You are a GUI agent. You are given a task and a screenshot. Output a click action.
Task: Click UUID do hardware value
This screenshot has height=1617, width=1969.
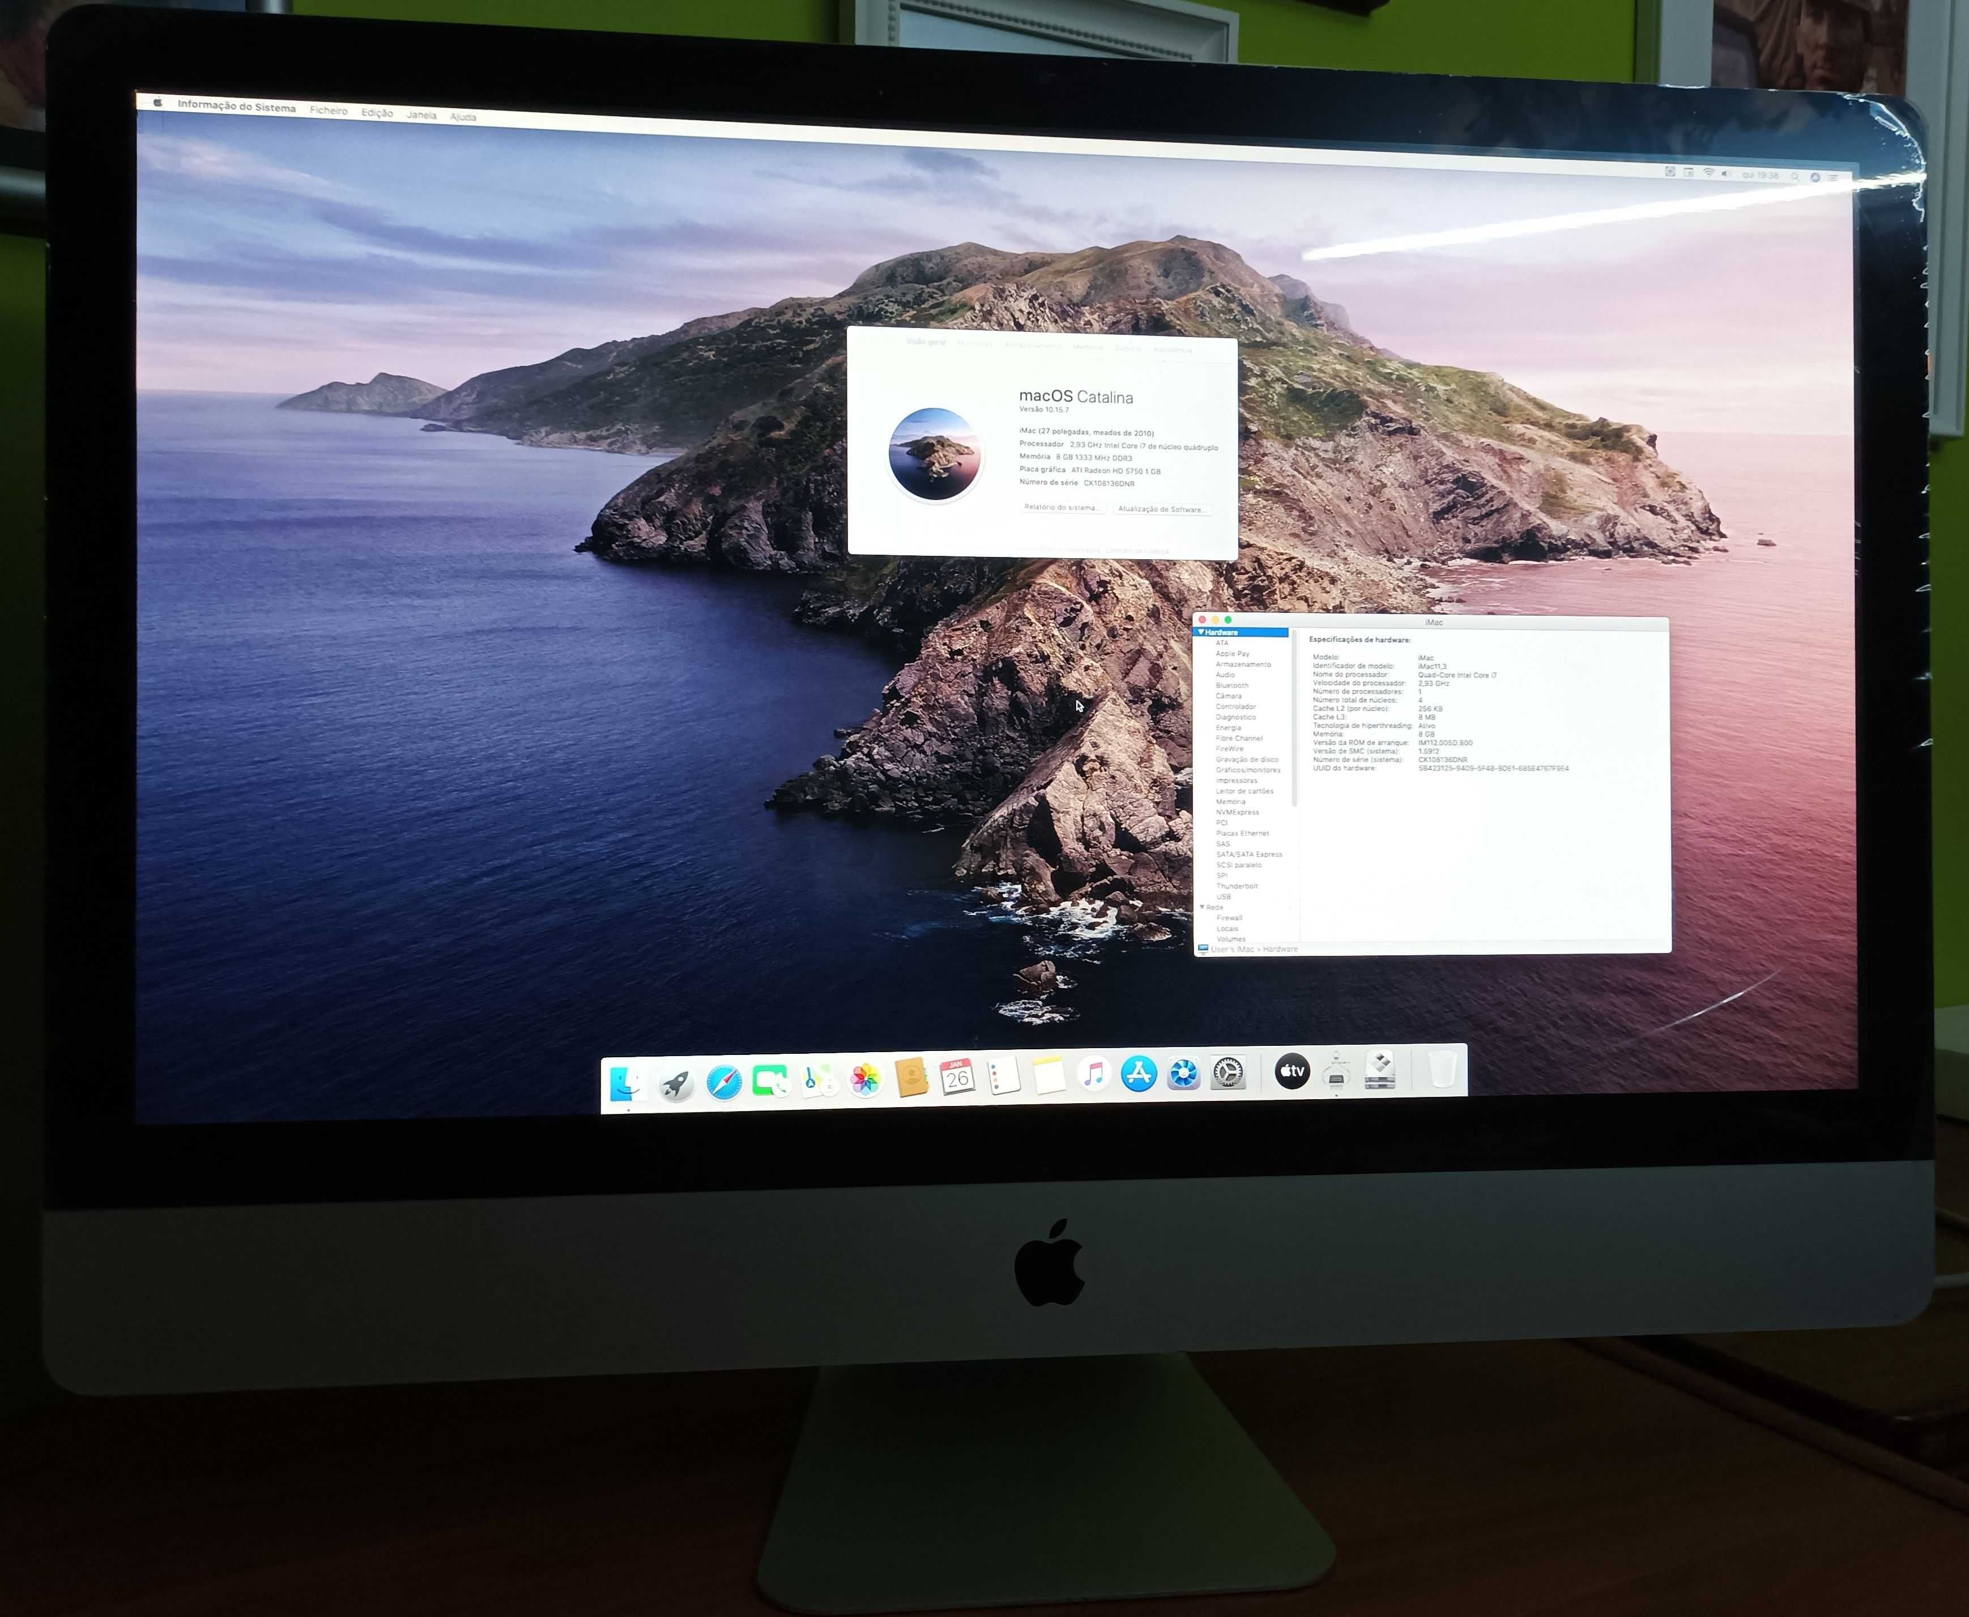tap(1493, 768)
